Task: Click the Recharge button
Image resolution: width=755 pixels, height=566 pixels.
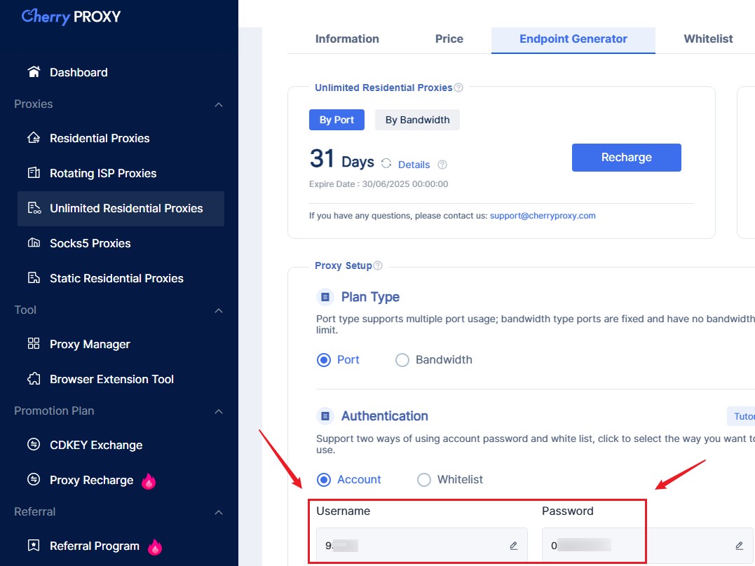Action: point(627,158)
